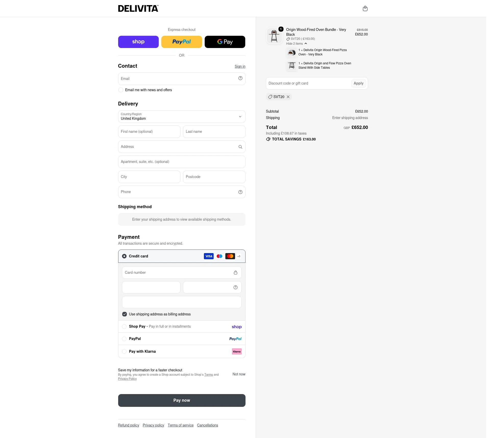Click the Pay now button

[182, 400]
